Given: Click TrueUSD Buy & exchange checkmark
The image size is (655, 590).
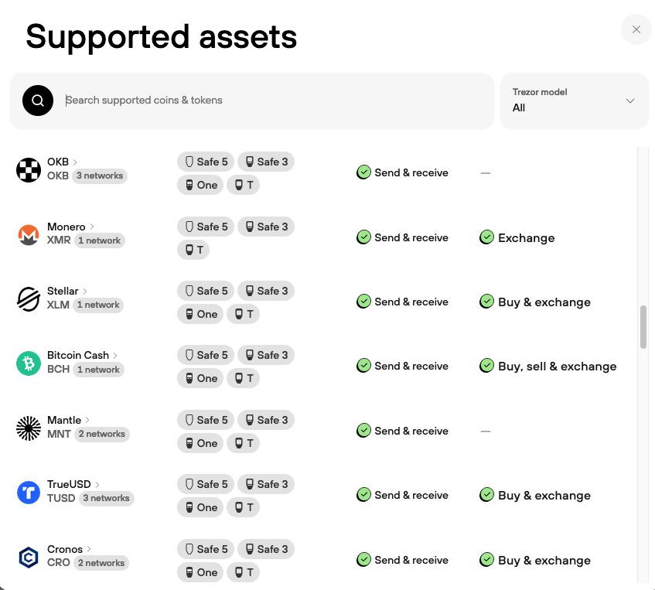Looking at the screenshot, I should pos(486,495).
